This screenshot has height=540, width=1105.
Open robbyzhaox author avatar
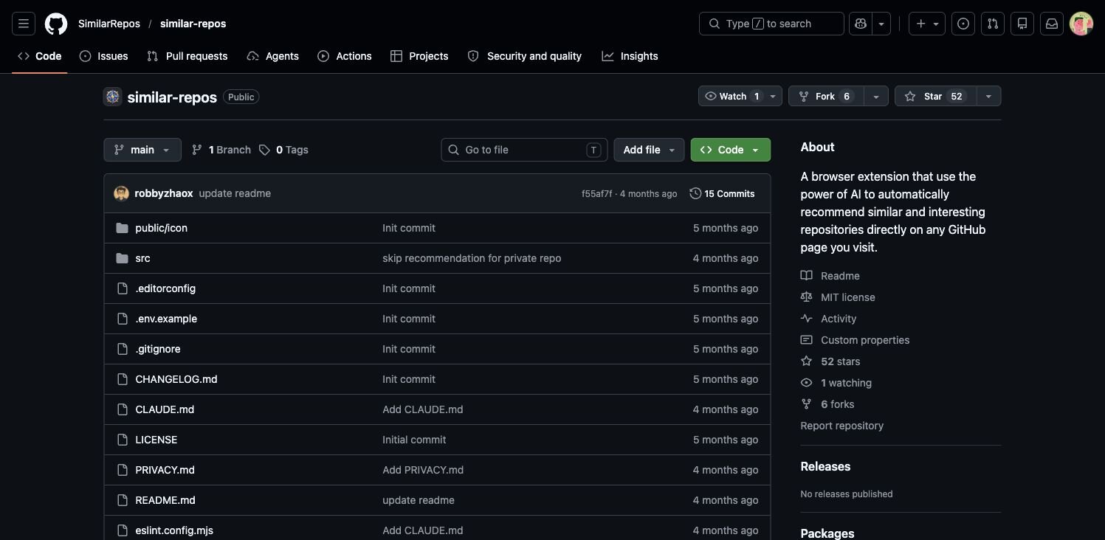pyautogui.click(x=121, y=193)
